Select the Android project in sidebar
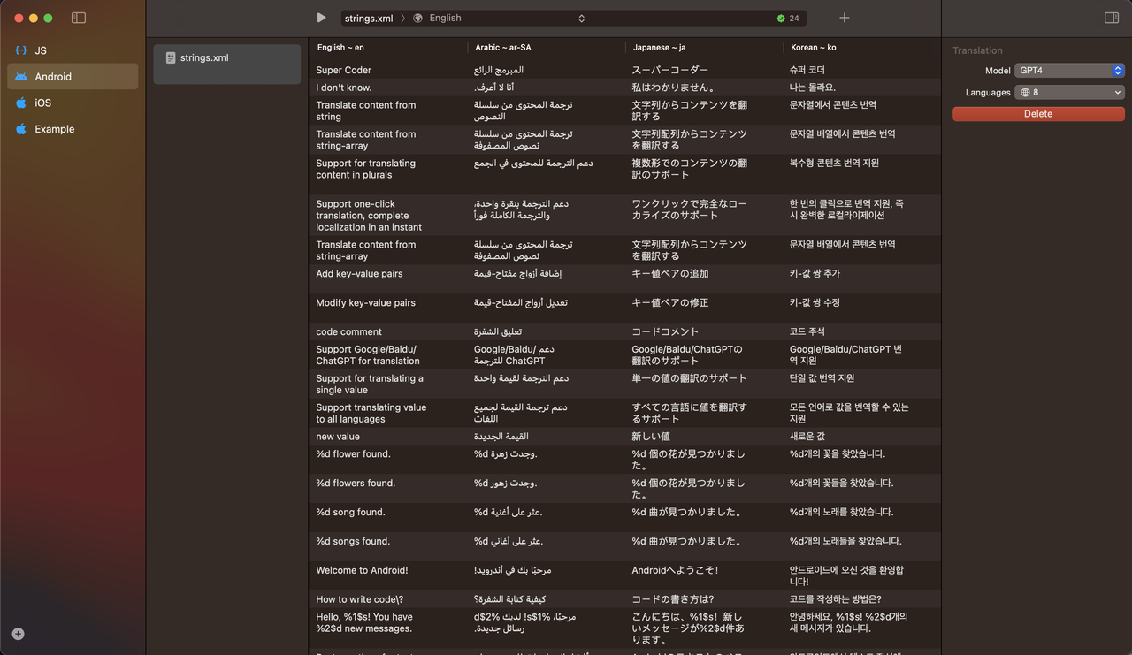Viewport: 1132px width, 655px height. pos(73,77)
